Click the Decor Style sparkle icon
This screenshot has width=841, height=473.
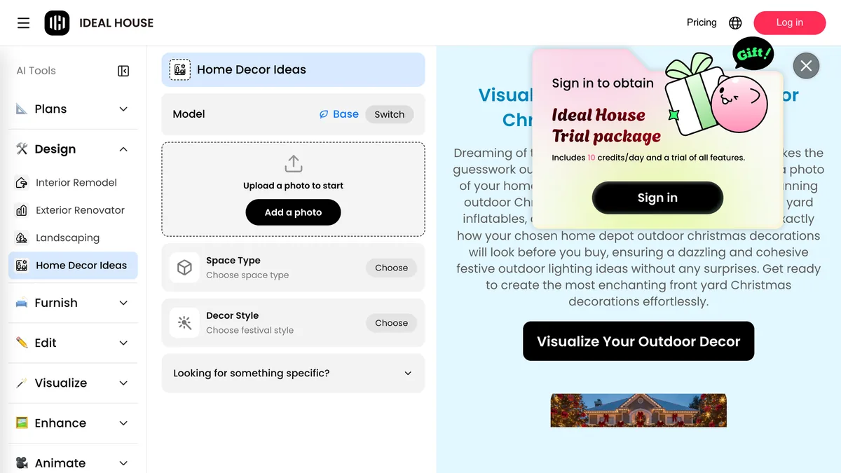[184, 323]
